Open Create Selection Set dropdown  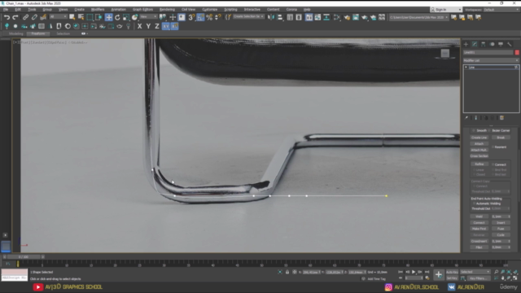point(248,17)
